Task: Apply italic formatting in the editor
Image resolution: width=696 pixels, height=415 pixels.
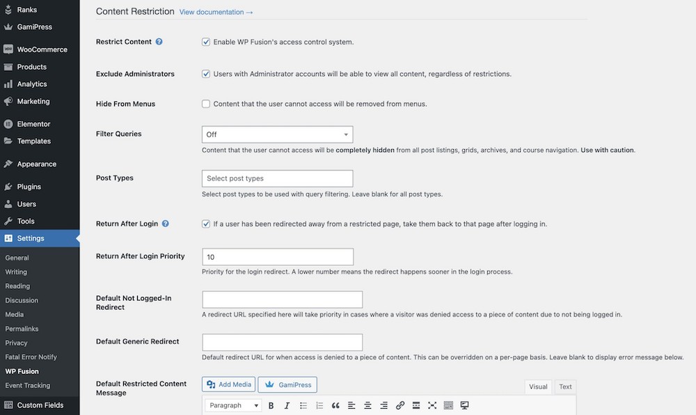Action: click(287, 405)
